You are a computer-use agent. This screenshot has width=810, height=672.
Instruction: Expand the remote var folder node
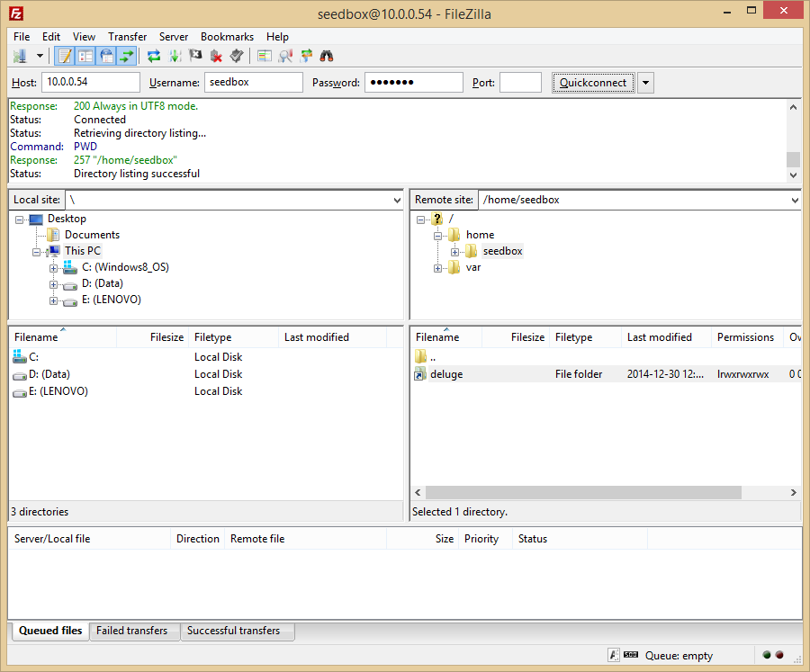pos(437,268)
